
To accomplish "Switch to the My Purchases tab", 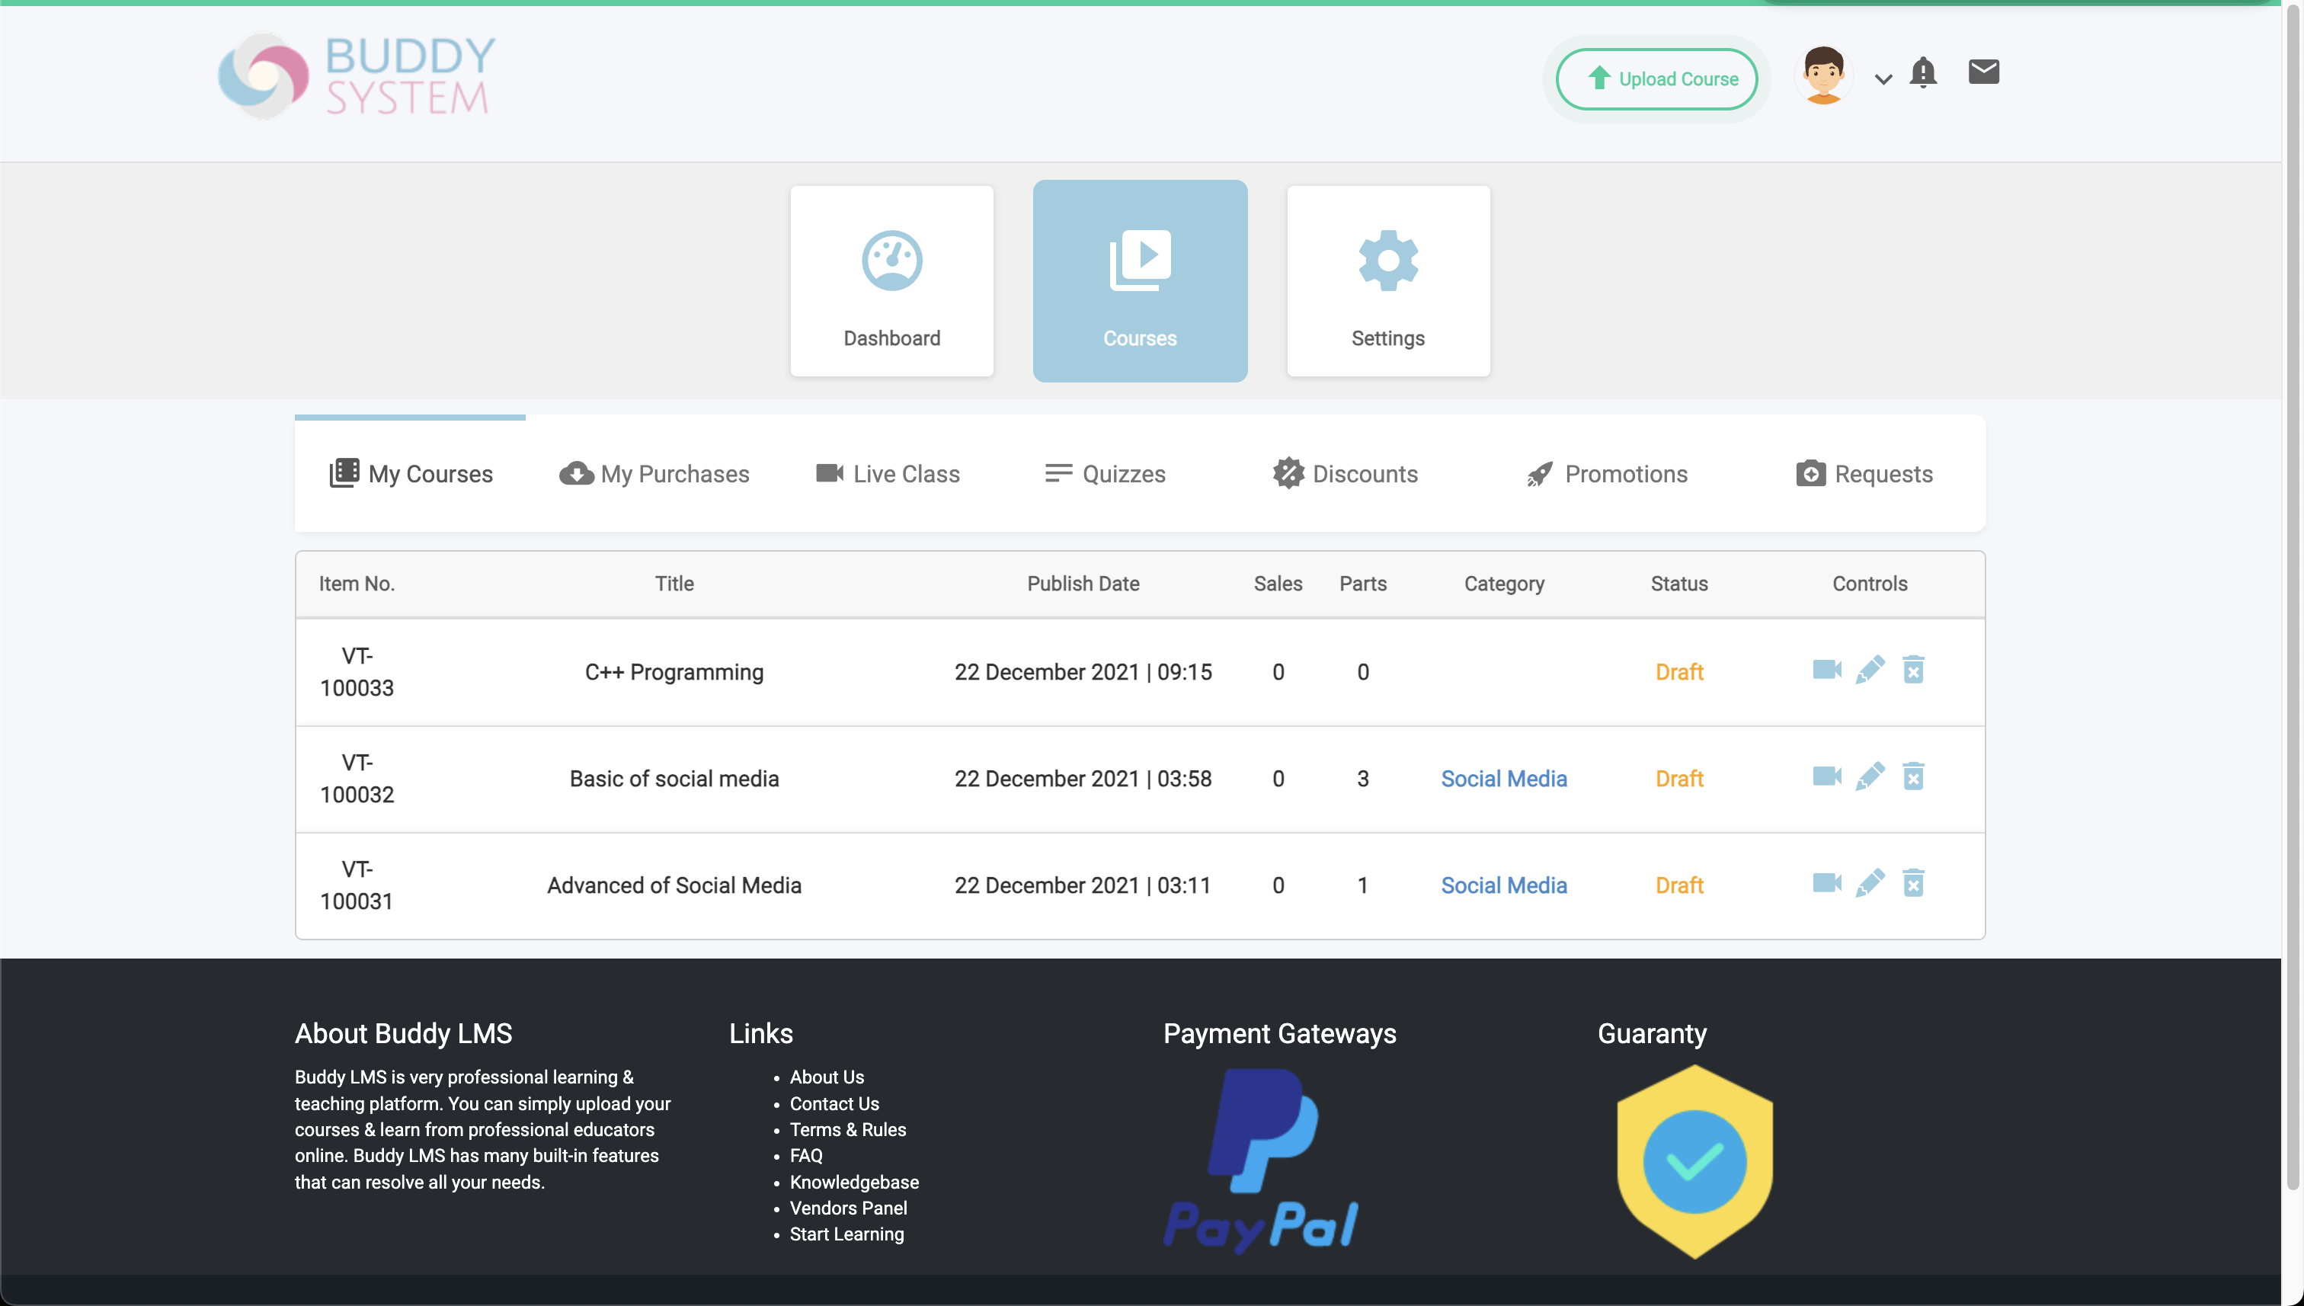I will (x=654, y=474).
